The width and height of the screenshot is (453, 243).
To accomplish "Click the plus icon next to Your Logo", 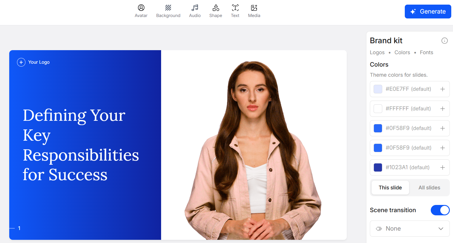I will pyautogui.click(x=21, y=62).
